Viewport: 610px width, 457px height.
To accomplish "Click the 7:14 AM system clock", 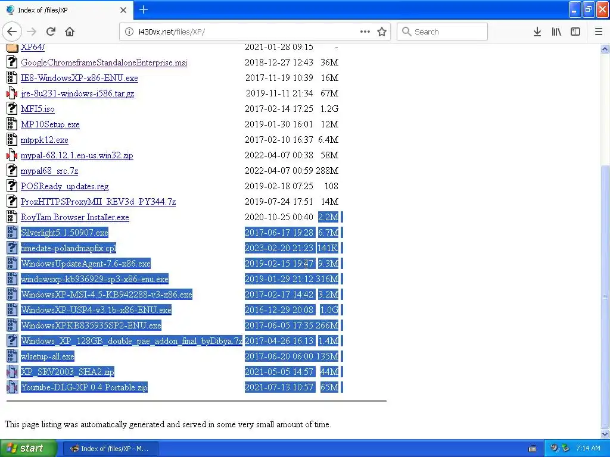I will click(x=588, y=448).
